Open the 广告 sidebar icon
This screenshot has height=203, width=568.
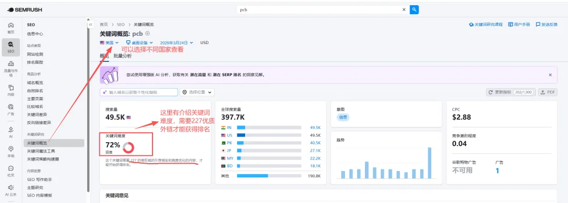11,110
